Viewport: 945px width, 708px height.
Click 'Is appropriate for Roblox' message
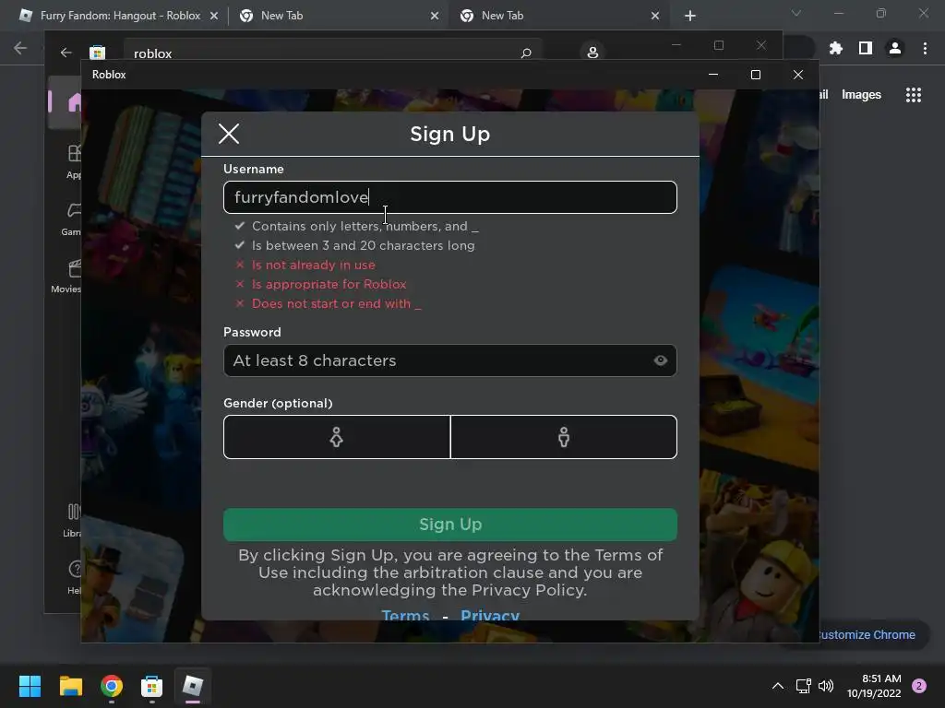pos(329,284)
